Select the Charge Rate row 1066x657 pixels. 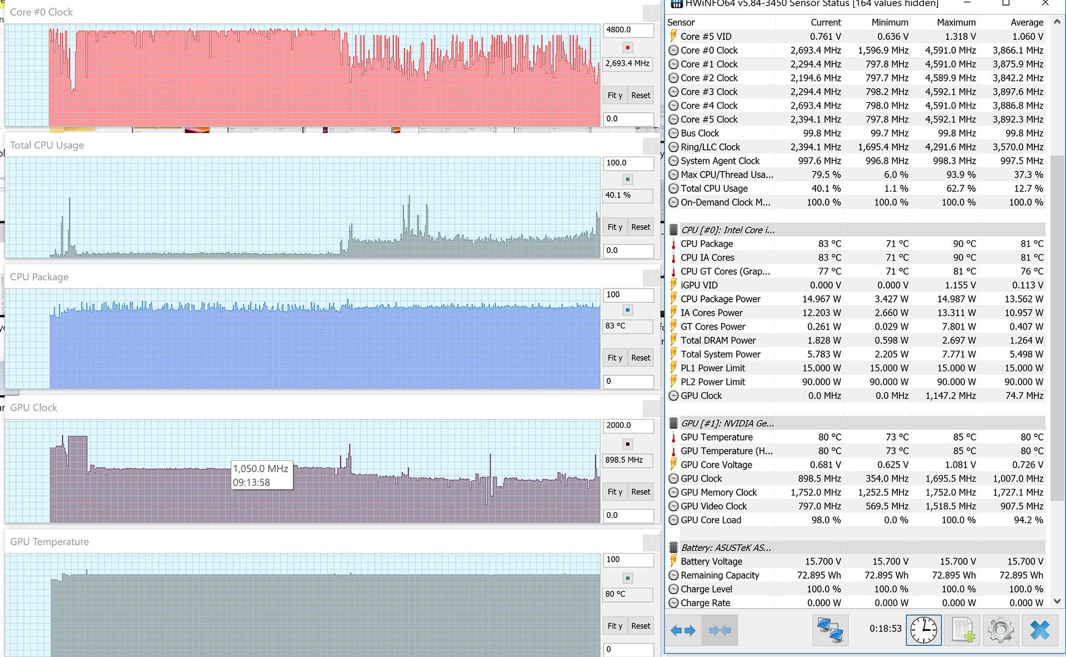856,603
